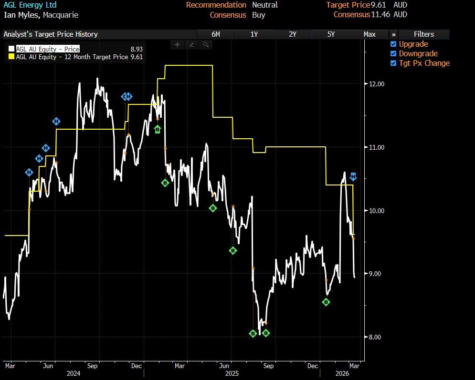
Task: Click the blue downgrade marker near Mar 2026
Action: [353, 176]
